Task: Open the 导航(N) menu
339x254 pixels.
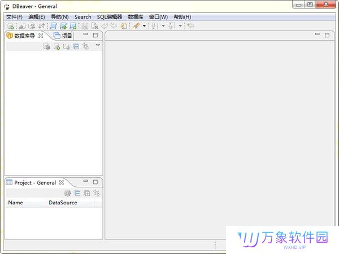Action: [x=59, y=17]
